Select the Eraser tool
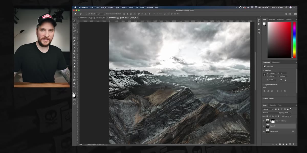307x153 pixels. click(74, 57)
